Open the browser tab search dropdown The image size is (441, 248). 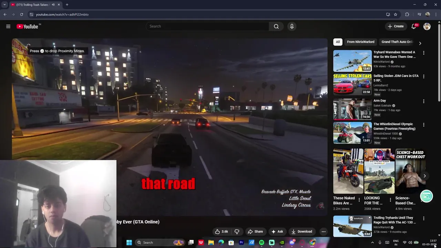(4, 5)
